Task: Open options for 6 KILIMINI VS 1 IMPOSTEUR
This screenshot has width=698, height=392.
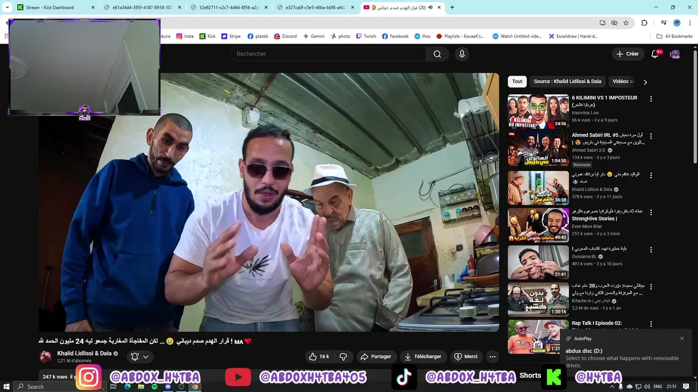Action: click(651, 99)
